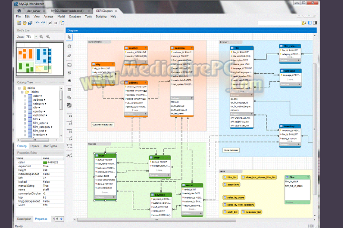Toggle the page guides toolbar button
The image size is (343, 228).
pos(56,23)
